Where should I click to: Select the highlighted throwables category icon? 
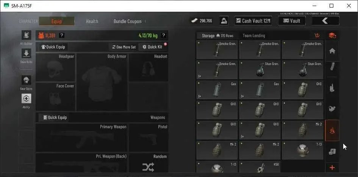[332, 130]
